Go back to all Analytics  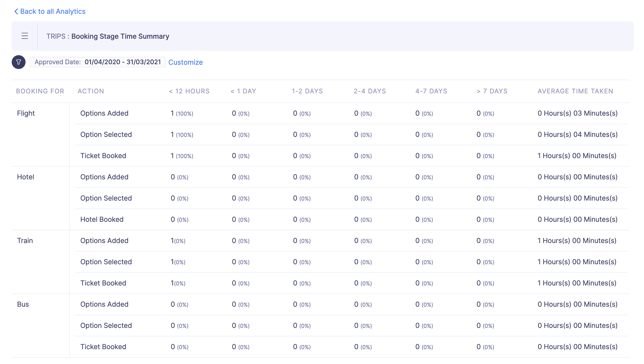[53, 11]
